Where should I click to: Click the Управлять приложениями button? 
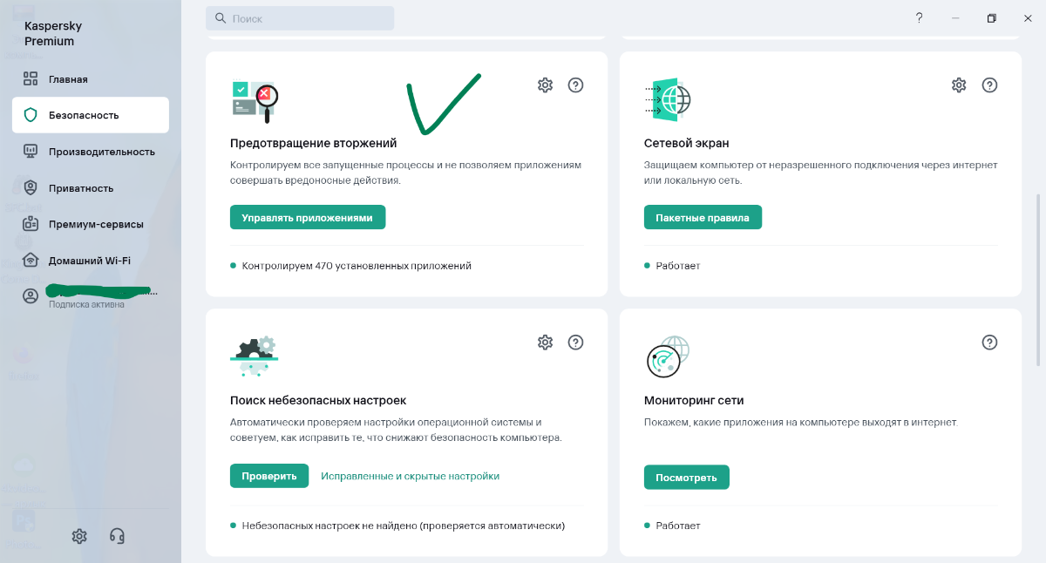(308, 218)
